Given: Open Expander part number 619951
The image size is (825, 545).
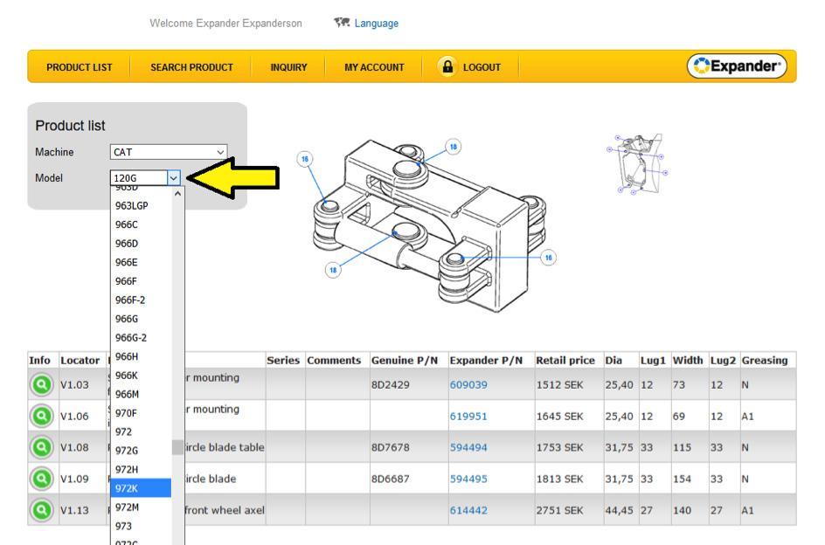Looking at the screenshot, I should click(468, 416).
